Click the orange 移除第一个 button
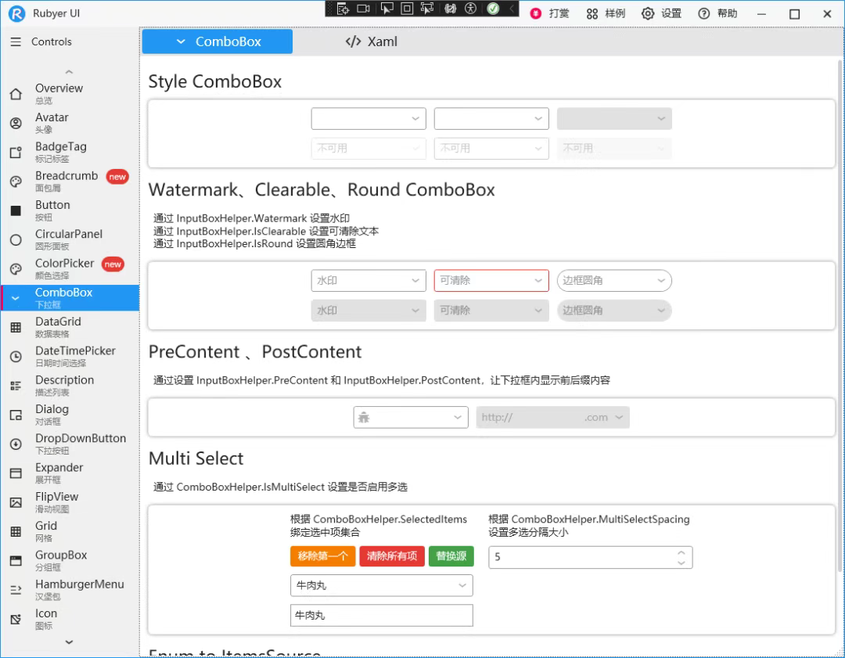845x658 pixels. coord(323,556)
